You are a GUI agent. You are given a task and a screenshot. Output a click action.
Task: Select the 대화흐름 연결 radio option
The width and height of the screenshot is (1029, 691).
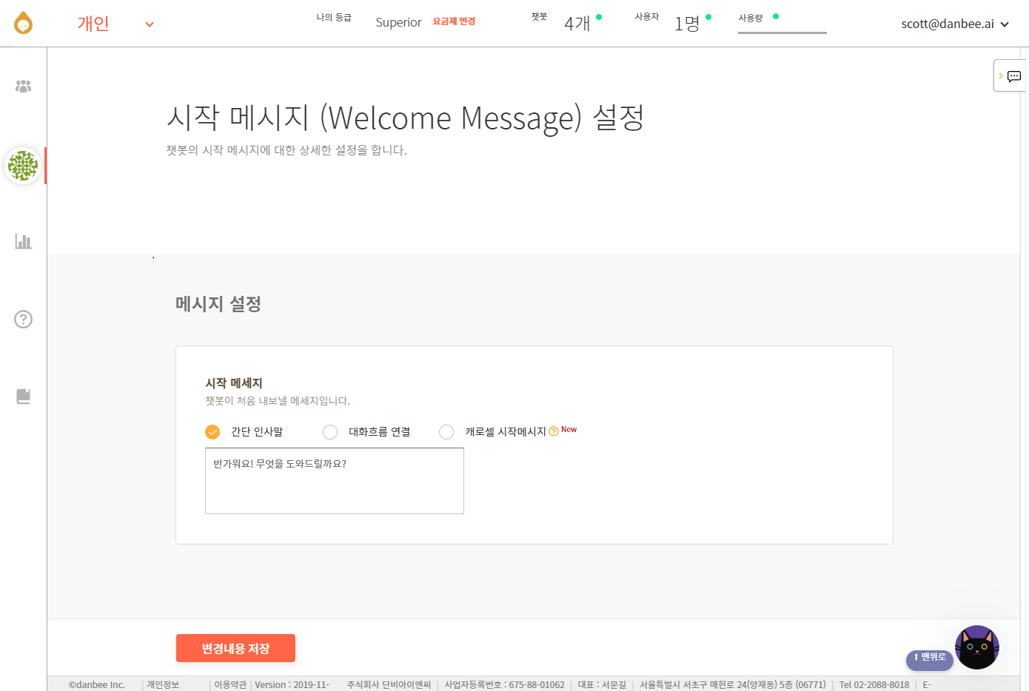[x=330, y=432]
